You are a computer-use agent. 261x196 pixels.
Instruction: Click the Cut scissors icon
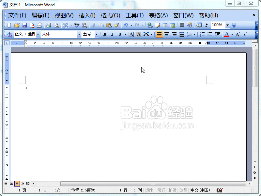(x=94, y=25)
